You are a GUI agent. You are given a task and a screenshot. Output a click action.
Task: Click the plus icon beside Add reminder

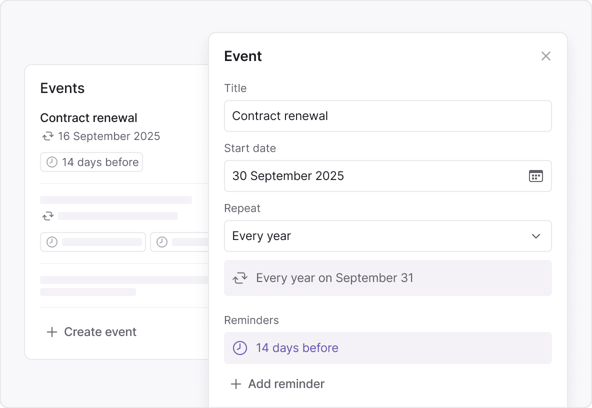(x=235, y=384)
